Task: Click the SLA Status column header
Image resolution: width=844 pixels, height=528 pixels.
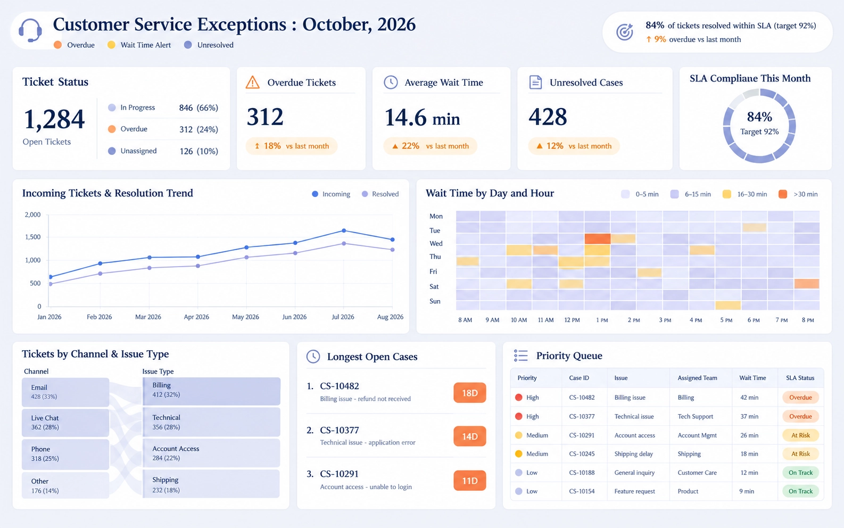Action: (x=800, y=378)
